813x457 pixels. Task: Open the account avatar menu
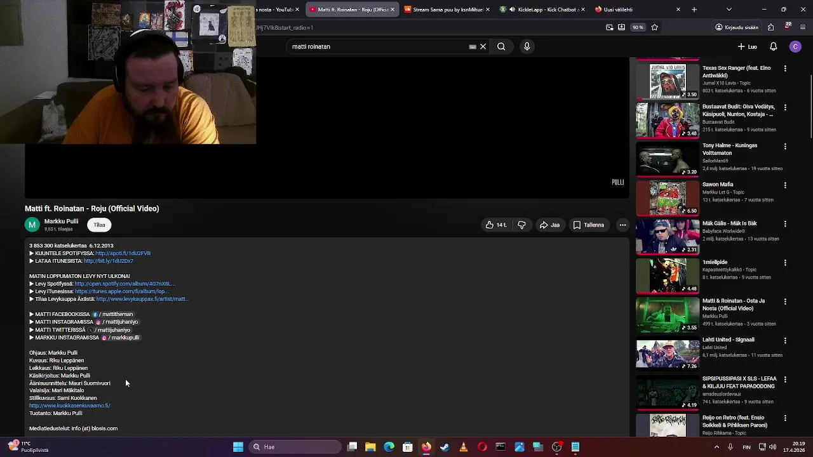pyautogui.click(x=795, y=46)
